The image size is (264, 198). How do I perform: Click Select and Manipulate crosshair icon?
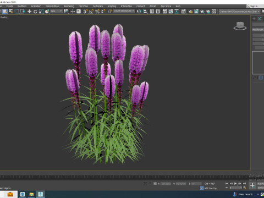pyautogui.click(x=73, y=12)
